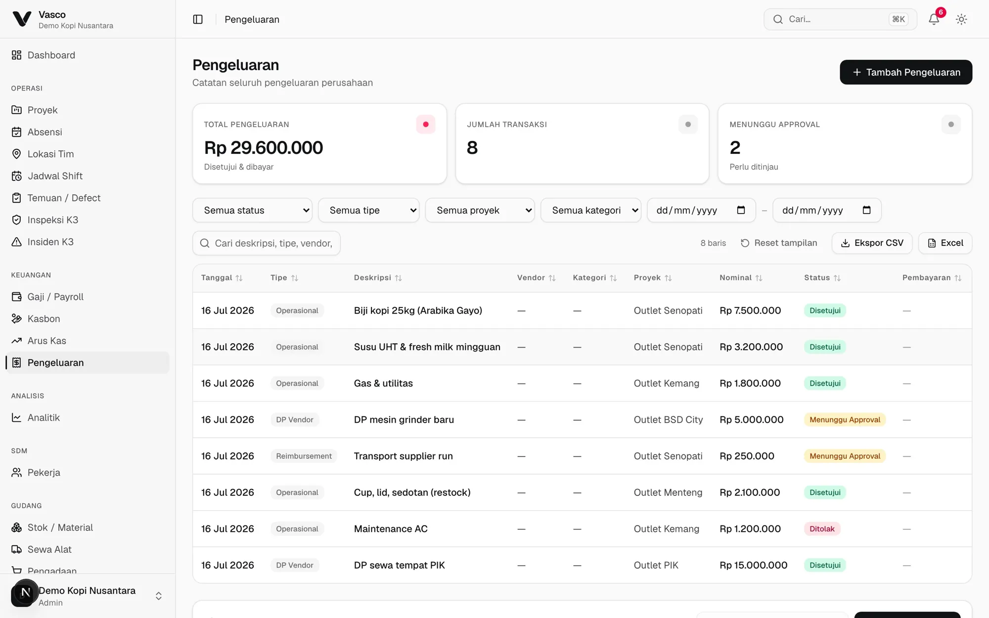Image resolution: width=989 pixels, height=618 pixels.
Task: Open the Gas & utilitas entry
Action: point(582,383)
